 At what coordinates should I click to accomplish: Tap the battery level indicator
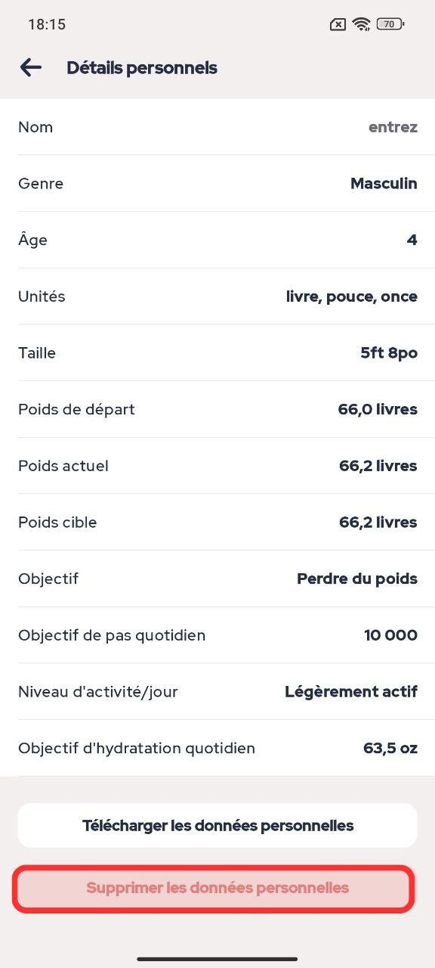390,24
